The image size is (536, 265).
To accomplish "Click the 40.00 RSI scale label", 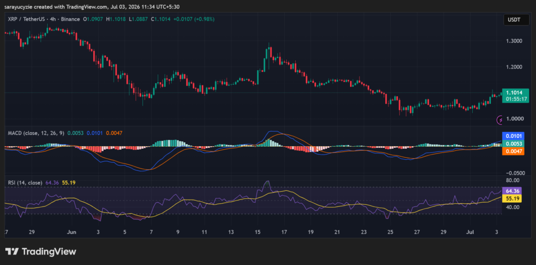I will click(512, 207).
